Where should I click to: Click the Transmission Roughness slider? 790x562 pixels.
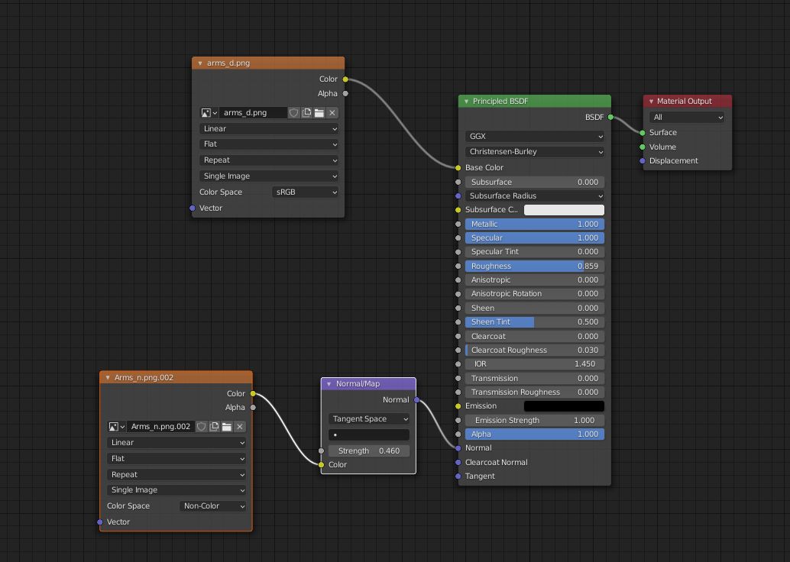(535, 392)
